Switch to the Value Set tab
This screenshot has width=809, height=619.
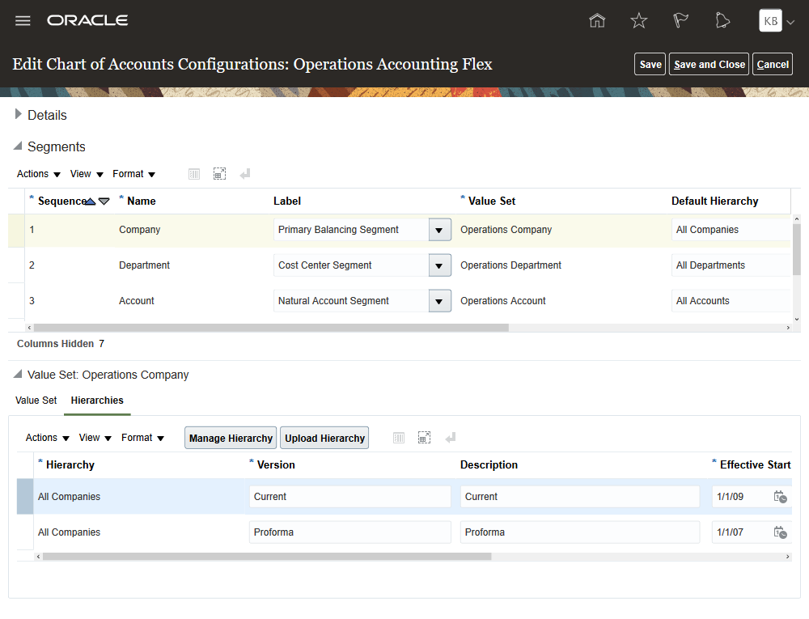pos(36,401)
